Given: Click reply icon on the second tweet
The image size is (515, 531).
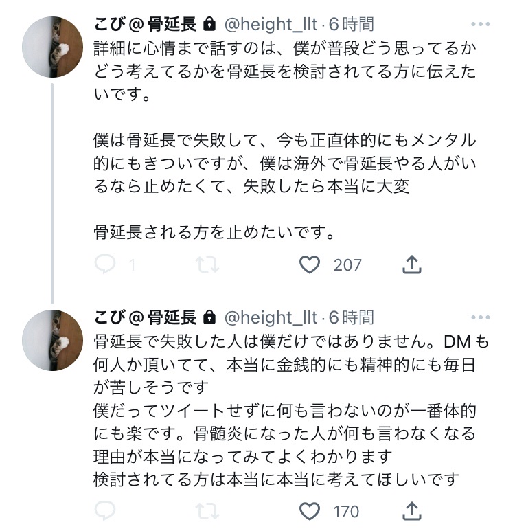Looking at the screenshot, I should point(105,511).
